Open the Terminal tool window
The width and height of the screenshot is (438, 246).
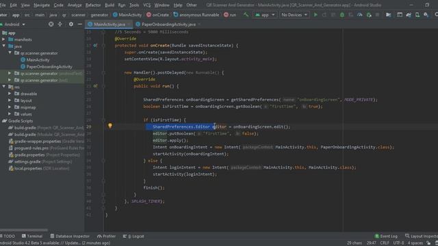pos(32,236)
